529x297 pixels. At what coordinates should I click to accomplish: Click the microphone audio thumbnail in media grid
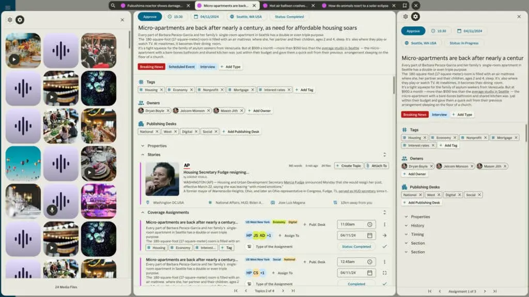61,202
